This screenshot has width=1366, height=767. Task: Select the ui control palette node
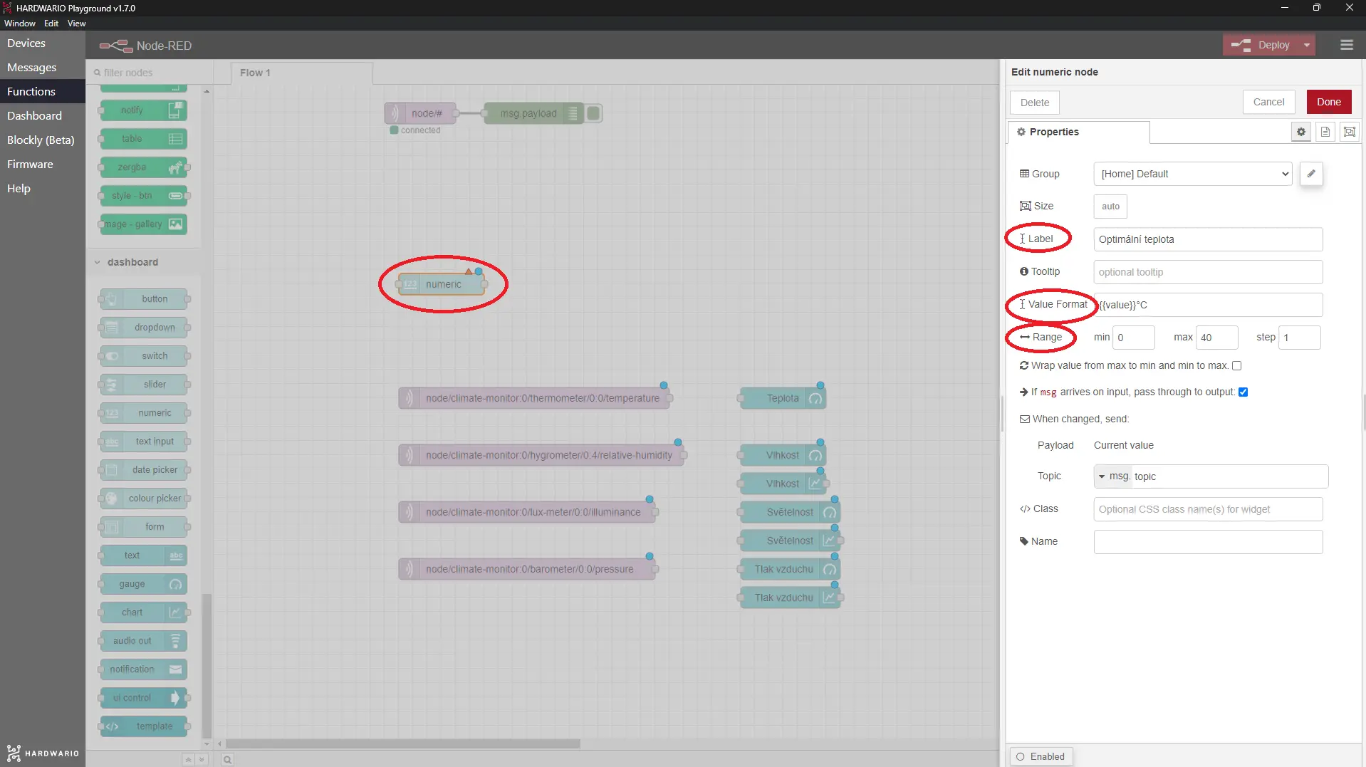point(145,698)
